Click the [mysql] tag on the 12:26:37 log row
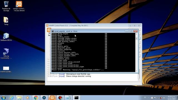178x100 pixels. point(62,76)
